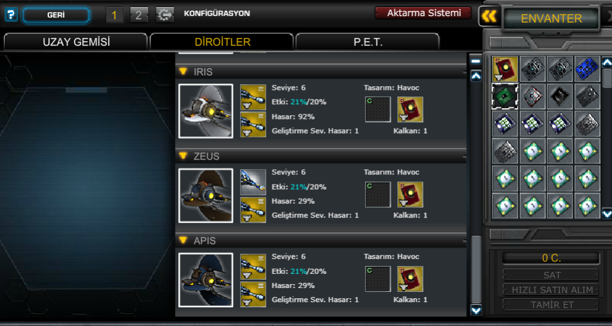Click the red shield item in inventory
The width and height of the screenshot is (612, 326).
click(x=505, y=69)
